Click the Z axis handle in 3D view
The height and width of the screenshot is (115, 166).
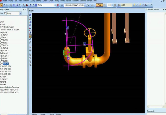[x=85, y=44]
